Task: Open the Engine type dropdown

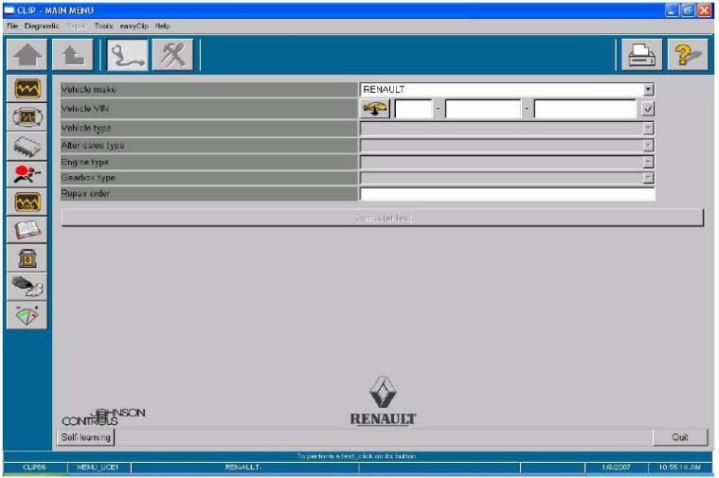Action: [x=648, y=162]
